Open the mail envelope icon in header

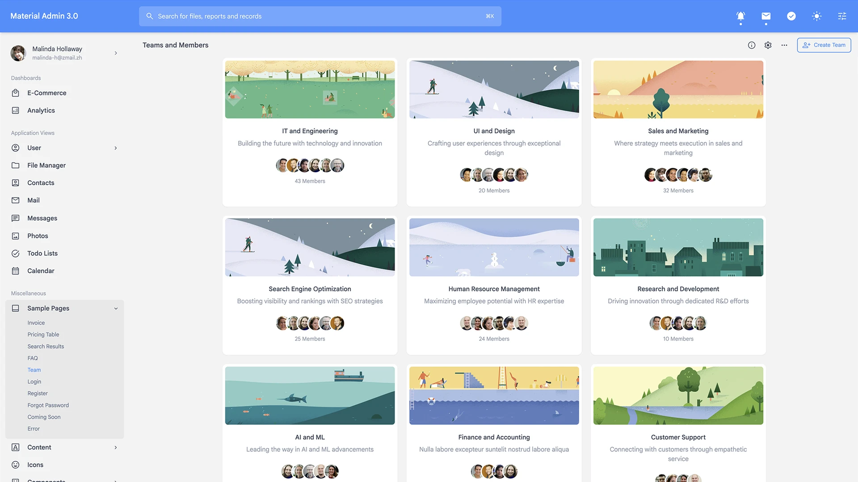(x=766, y=16)
